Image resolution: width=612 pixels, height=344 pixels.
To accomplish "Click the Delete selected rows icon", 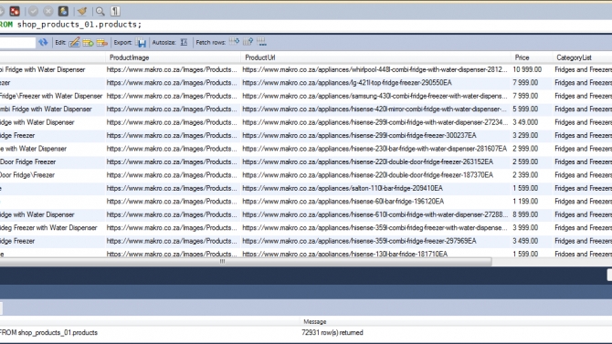I will pyautogui.click(x=102, y=42).
